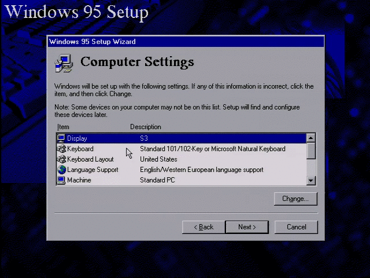Viewport: 370px width, 278px height.
Task: Click the list scrollbar up arrow
Action: point(311,138)
